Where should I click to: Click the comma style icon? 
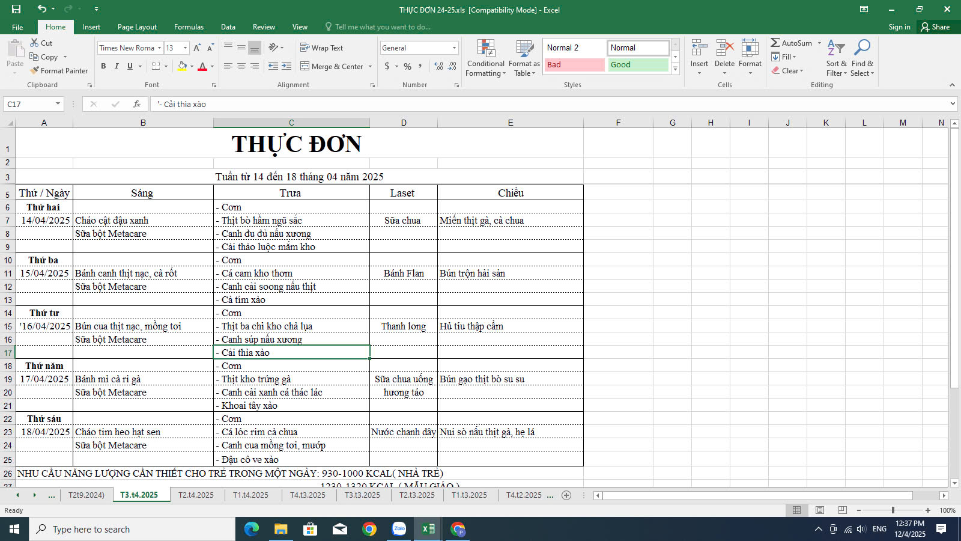click(420, 66)
